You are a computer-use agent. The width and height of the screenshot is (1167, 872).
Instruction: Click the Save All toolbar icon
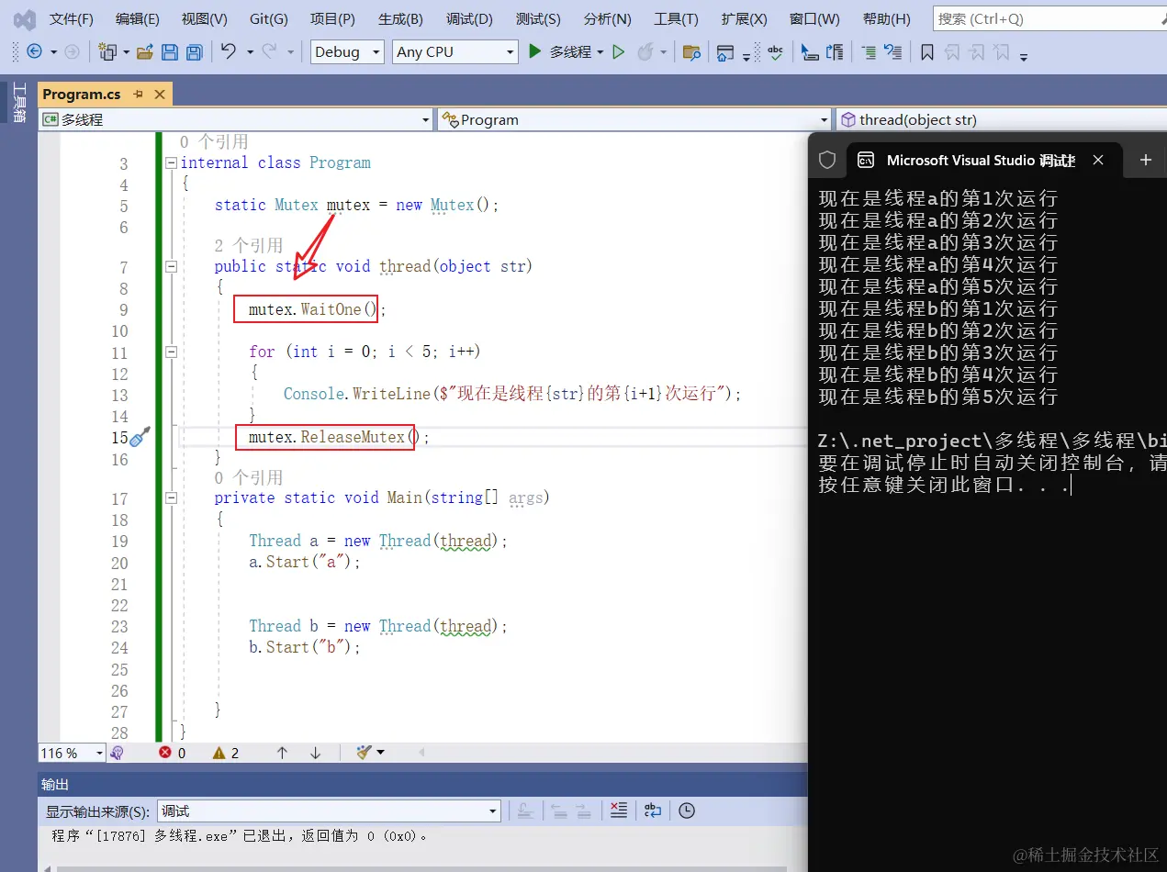click(194, 52)
